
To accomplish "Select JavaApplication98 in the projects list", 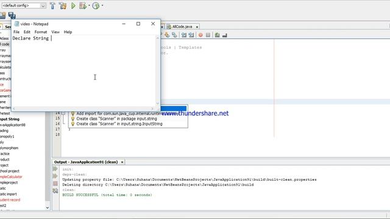I will [x=12, y=125].
